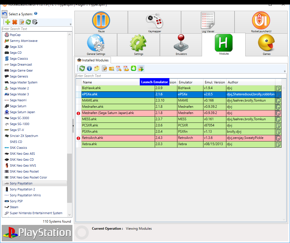Screen dimensions: 290x243
Task: Click the blue back arrow icon
Action: [x=5, y=14]
